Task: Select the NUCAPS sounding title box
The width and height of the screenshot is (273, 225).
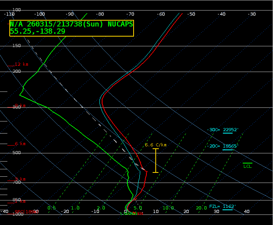Action: [71, 28]
